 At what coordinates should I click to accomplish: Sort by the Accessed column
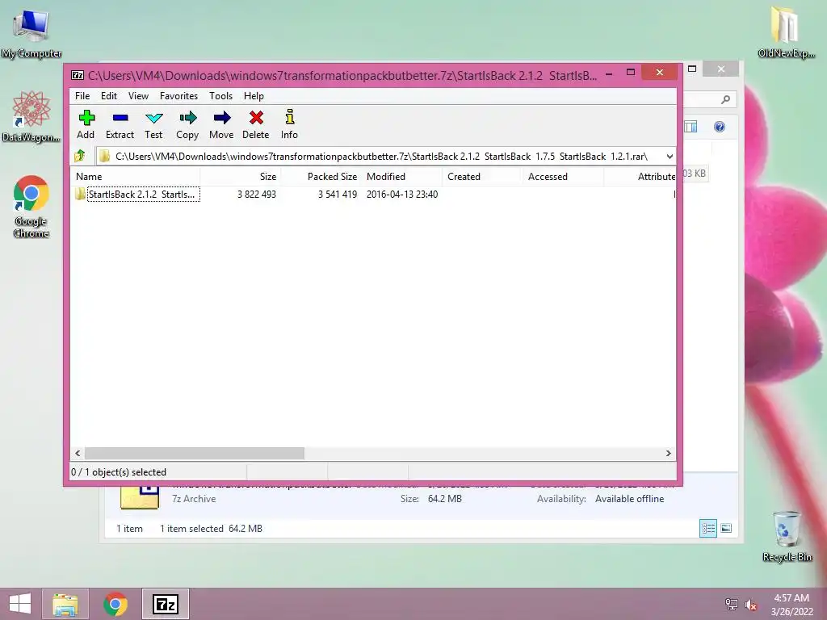563,177
